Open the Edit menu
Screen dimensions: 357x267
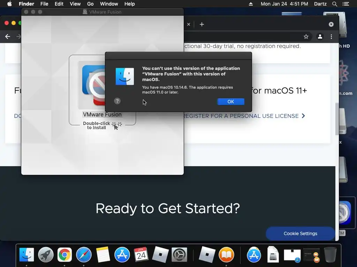(59, 4)
